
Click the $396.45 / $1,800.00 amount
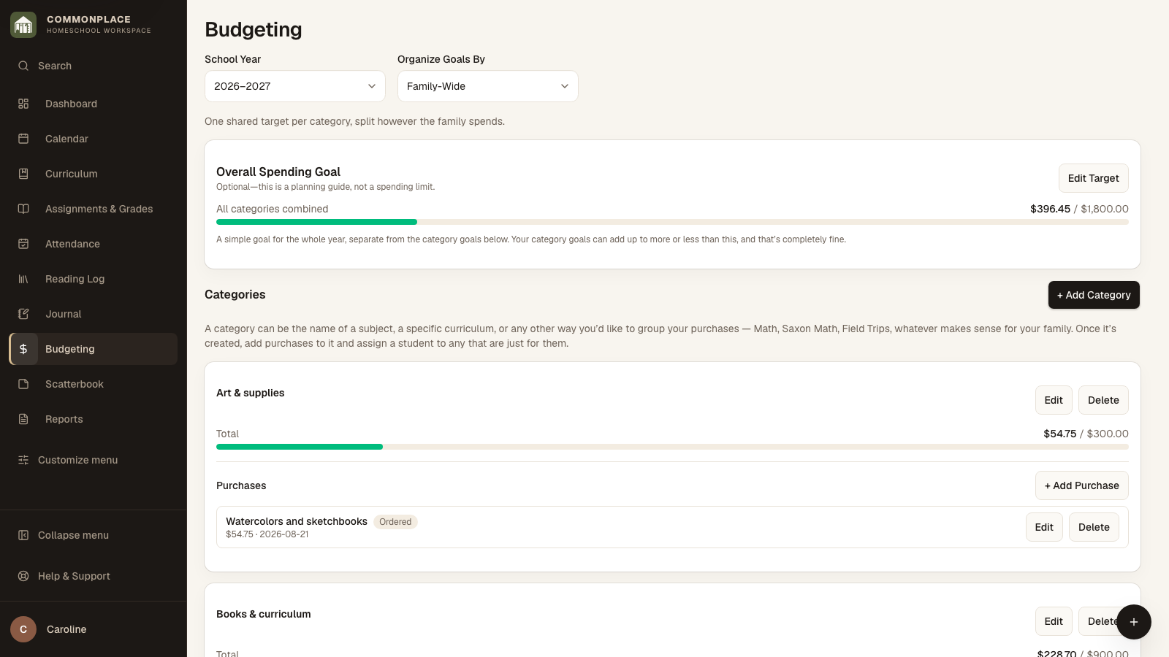coord(1079,209)
